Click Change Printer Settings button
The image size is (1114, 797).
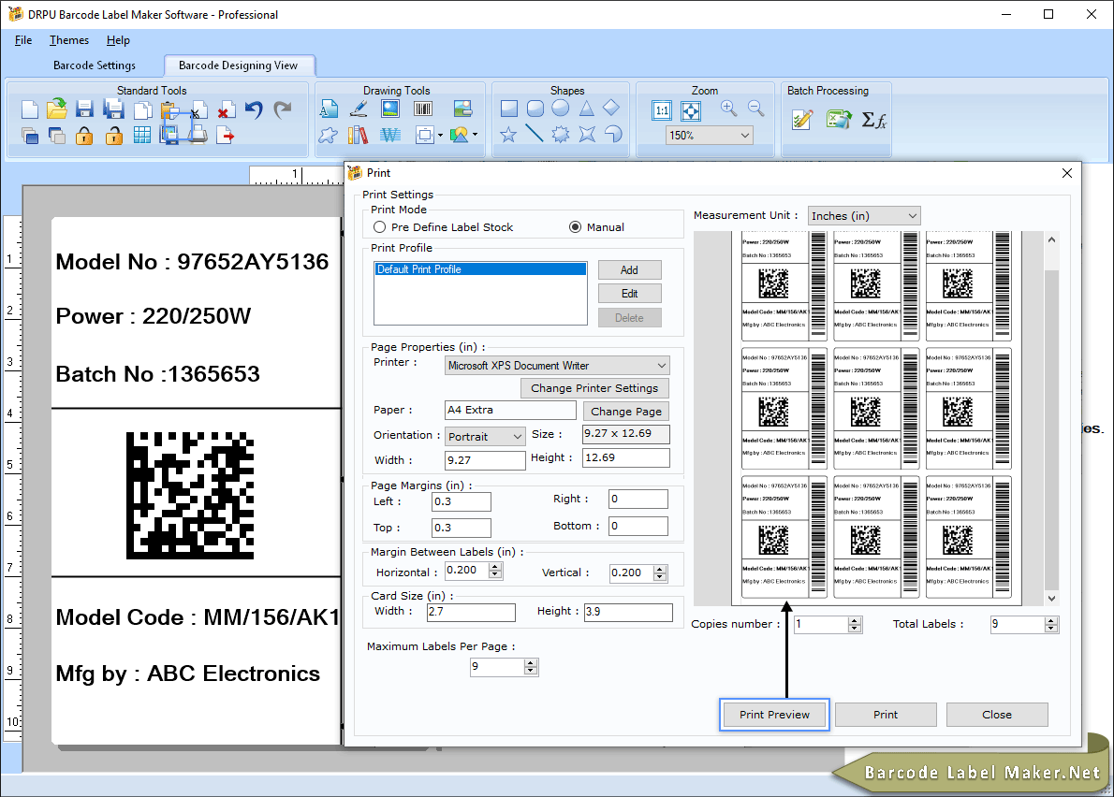click(594, 388)
